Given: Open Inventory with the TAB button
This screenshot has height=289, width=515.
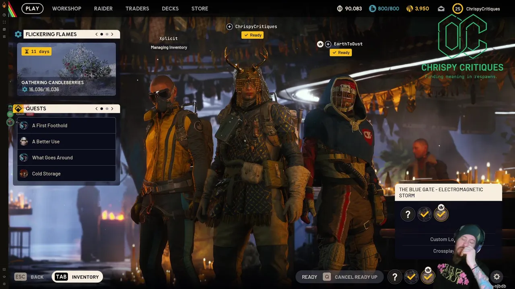Looking at the screenshot, I should point(77,277).
